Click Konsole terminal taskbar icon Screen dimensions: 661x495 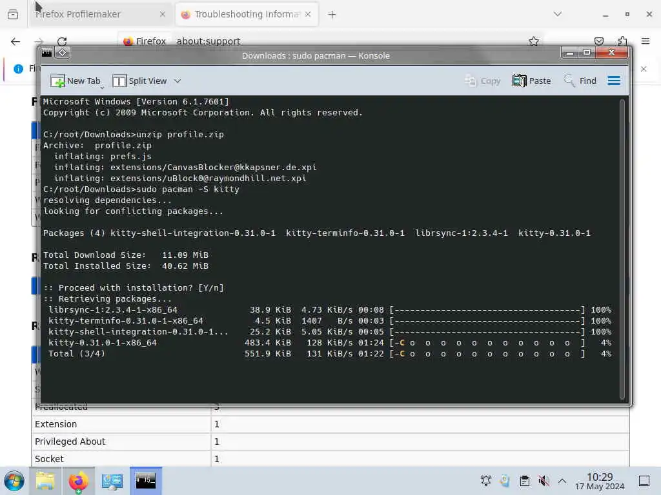pos(145,481)
